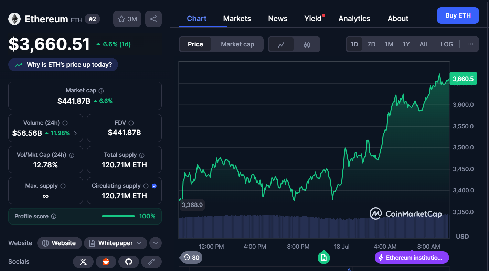The height and width of the screenshot is (271, 489).
Task: Click the Profile score progress bar
Action: click(118, 216)
